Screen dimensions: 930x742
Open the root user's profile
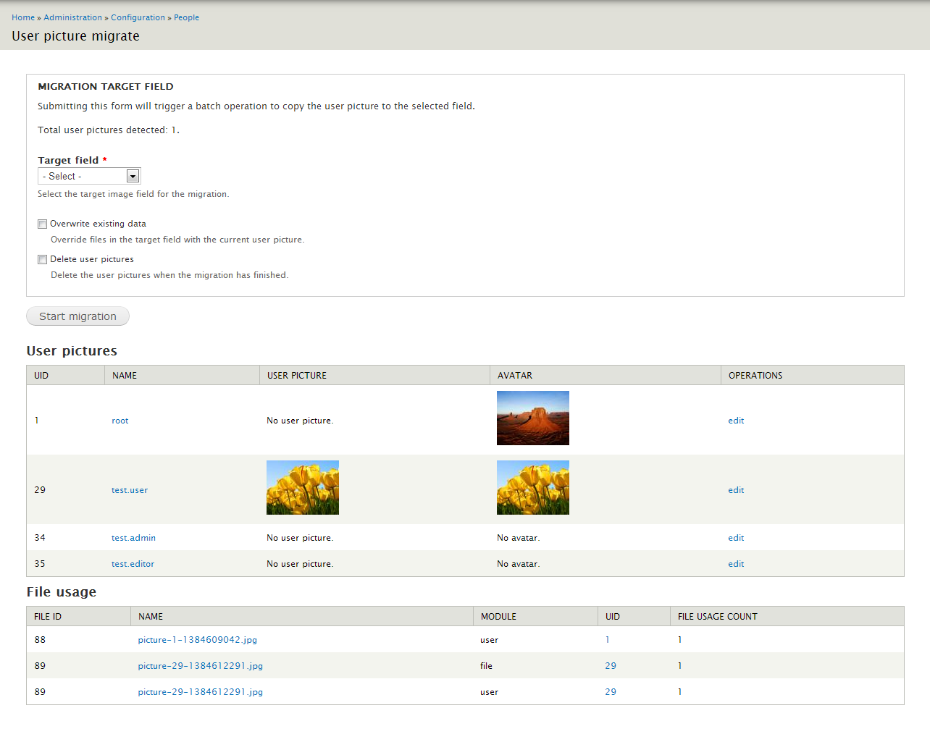pos(120,421)
